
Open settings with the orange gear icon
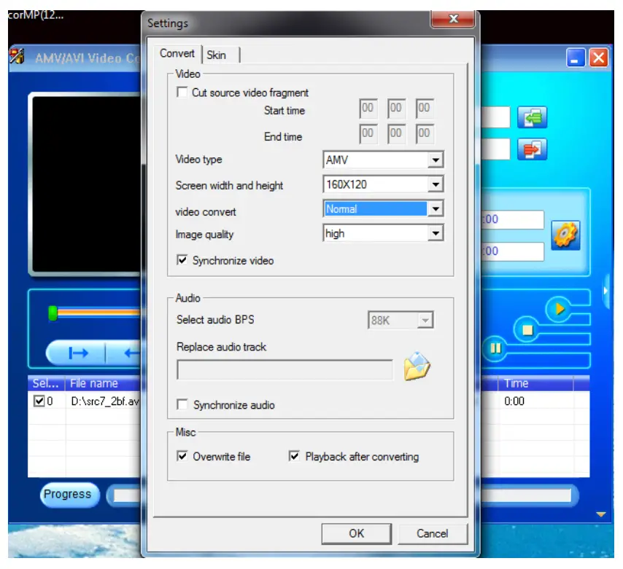pos(565,235)
